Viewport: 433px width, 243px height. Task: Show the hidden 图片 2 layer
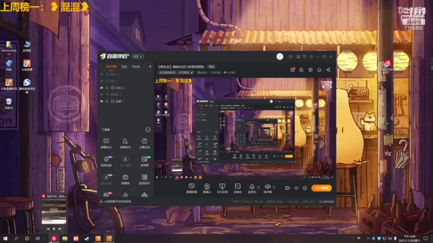coord(102,75)
